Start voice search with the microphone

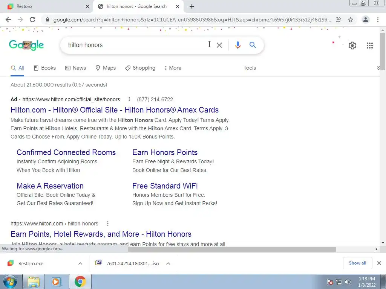coord(237,45)
